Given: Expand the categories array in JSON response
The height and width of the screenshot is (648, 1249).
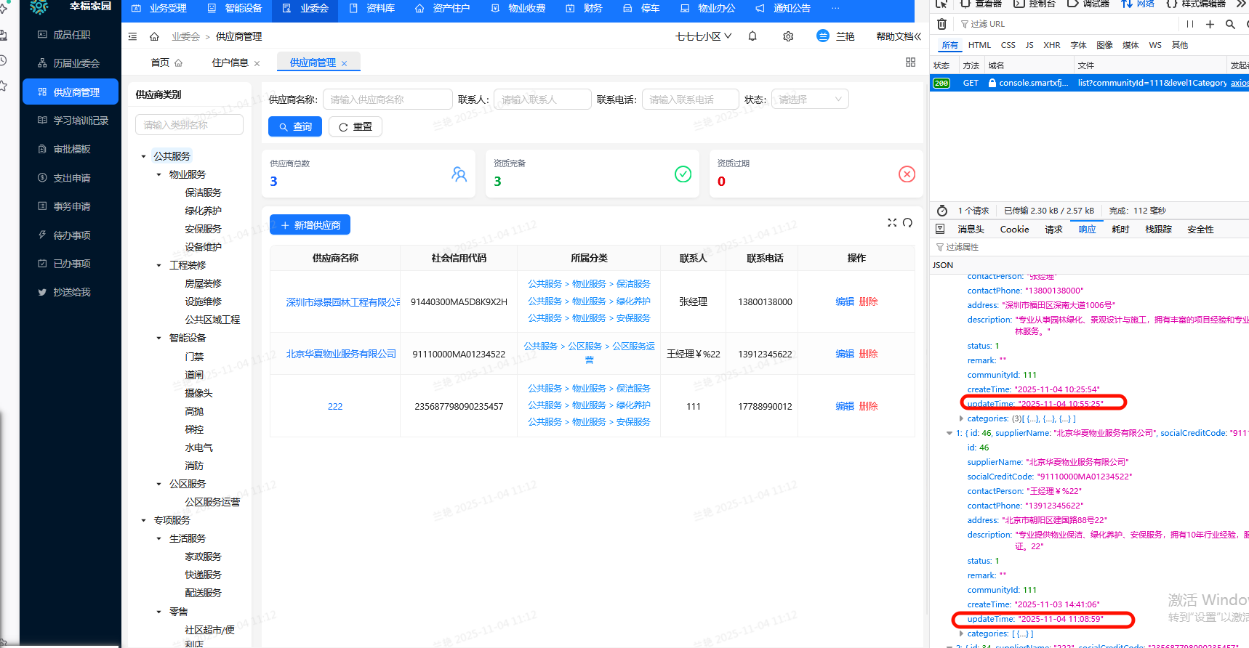Looking at the screenshot, I should (961, 418).
